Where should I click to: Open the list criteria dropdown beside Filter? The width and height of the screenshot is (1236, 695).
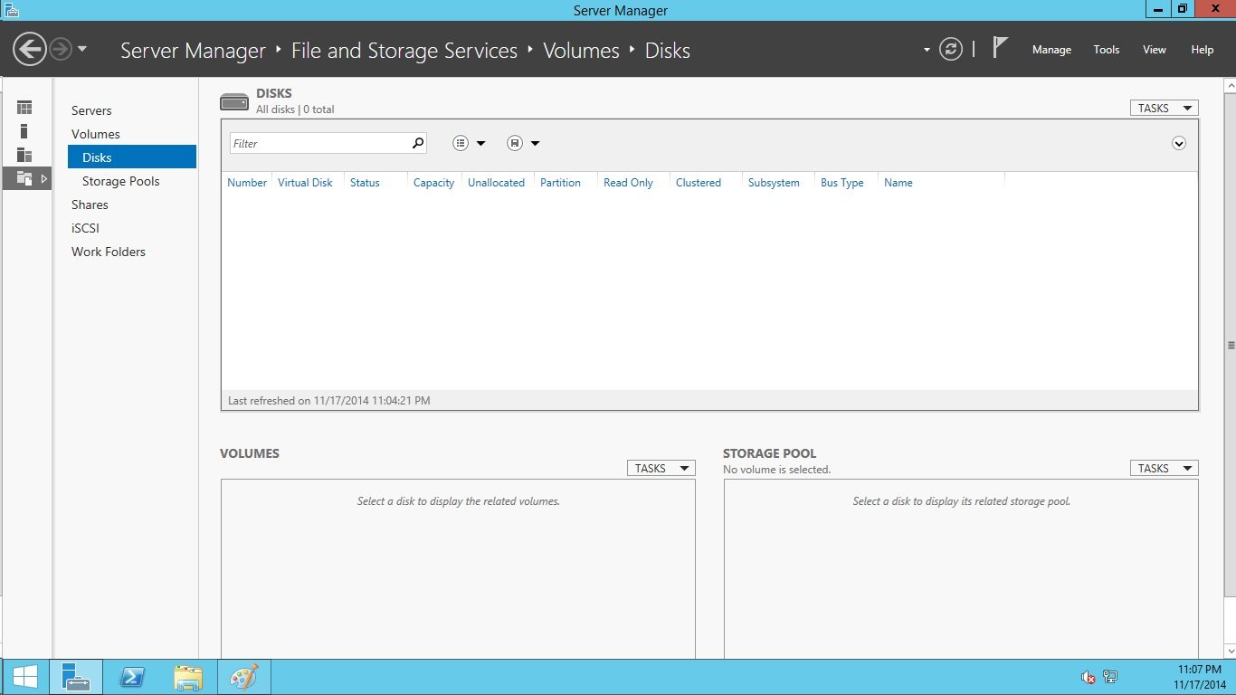[x=469, y=143]
